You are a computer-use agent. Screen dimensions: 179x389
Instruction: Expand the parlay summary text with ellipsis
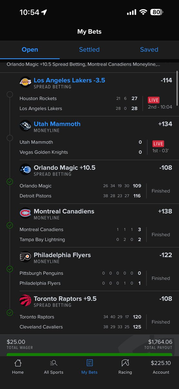[x=83, y=65]
